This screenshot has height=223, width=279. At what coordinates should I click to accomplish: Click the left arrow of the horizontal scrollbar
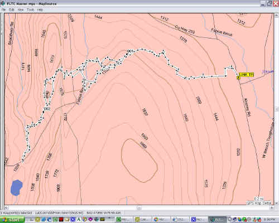coord(7,207)
